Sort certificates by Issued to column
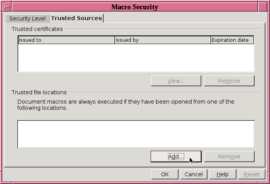The width and height of the screenshot is (270, 184). click(66, 40)
